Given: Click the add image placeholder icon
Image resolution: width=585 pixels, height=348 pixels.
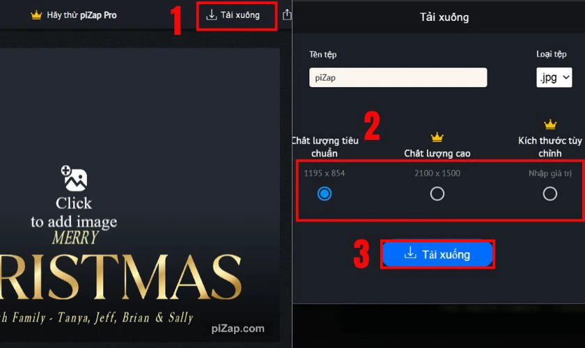Looking at the screenshot, I should pyautogui.click(x=74, y=178).
